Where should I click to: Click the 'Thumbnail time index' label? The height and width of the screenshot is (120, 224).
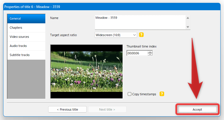point(141,46)
